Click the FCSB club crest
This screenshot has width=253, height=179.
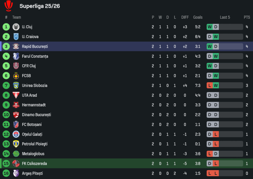point(16,76)
